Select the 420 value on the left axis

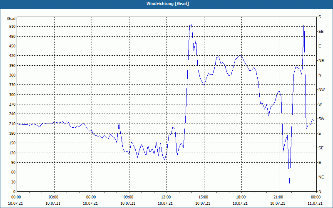click(x=12, y=56)
